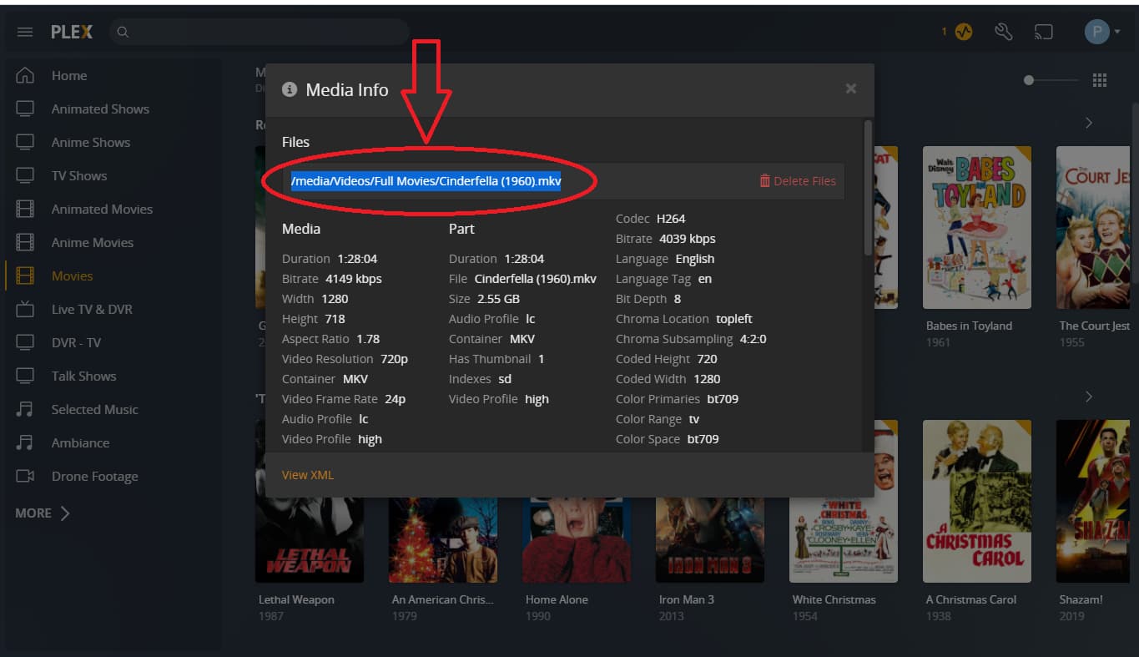Click the Ambiance music note icon

(x=25, y=442)
